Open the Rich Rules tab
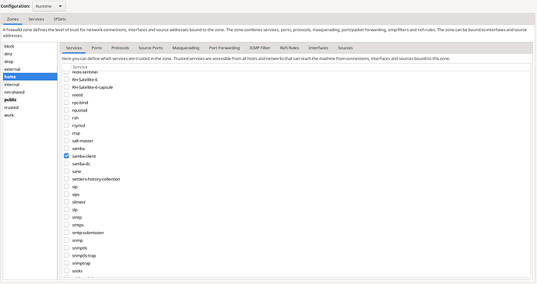The width and height of the screenshot is (537, 284). coord(290,48)
